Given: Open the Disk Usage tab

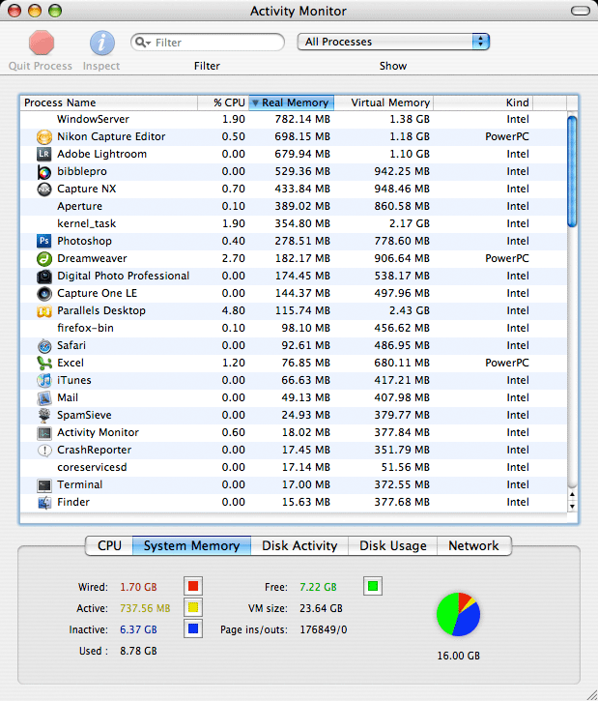Looking at the screenshot, I should click(x=392, y=546).
